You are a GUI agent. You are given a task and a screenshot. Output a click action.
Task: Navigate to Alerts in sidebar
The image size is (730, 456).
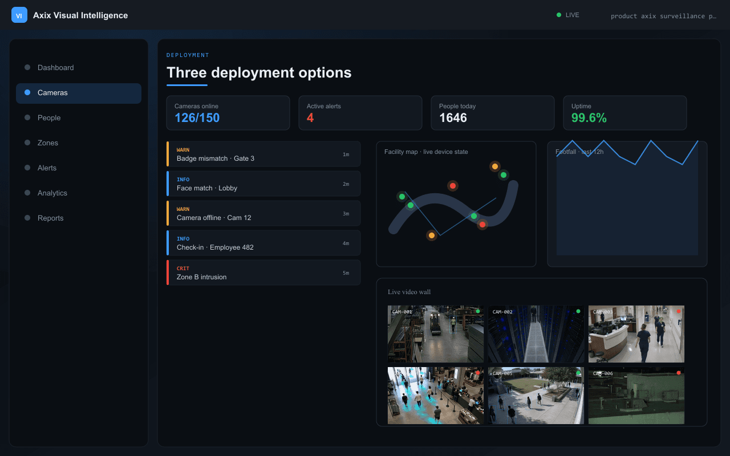(79, 168)
